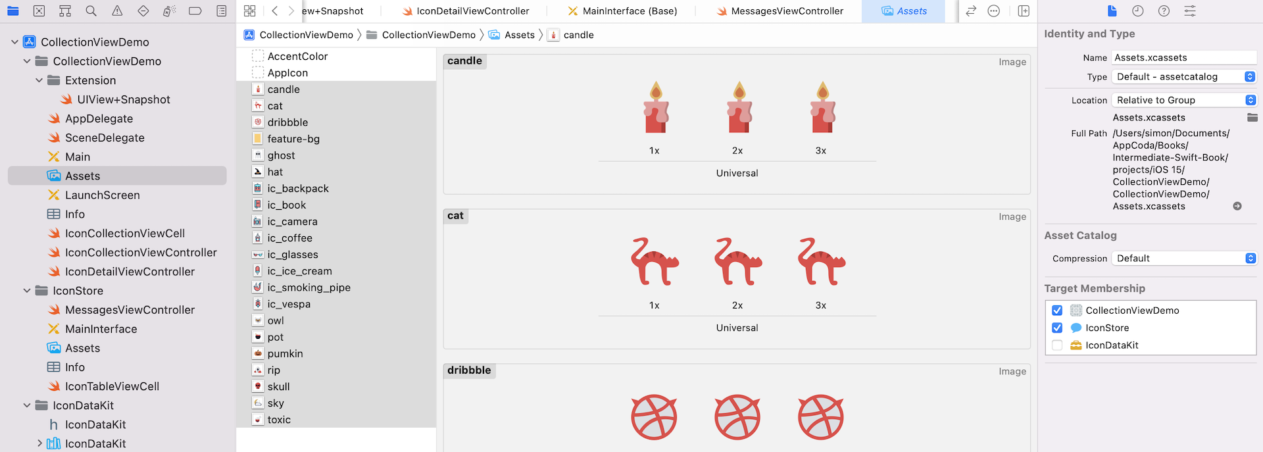The width and height of the screenshot is (1263, 452).
Task: Uncheck IconStore target membership
Action: point(1057,328)
